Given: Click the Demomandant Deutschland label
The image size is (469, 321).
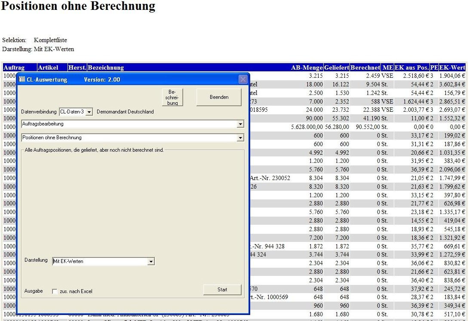Looking at the screenshot, I should [x=126, y=112].
